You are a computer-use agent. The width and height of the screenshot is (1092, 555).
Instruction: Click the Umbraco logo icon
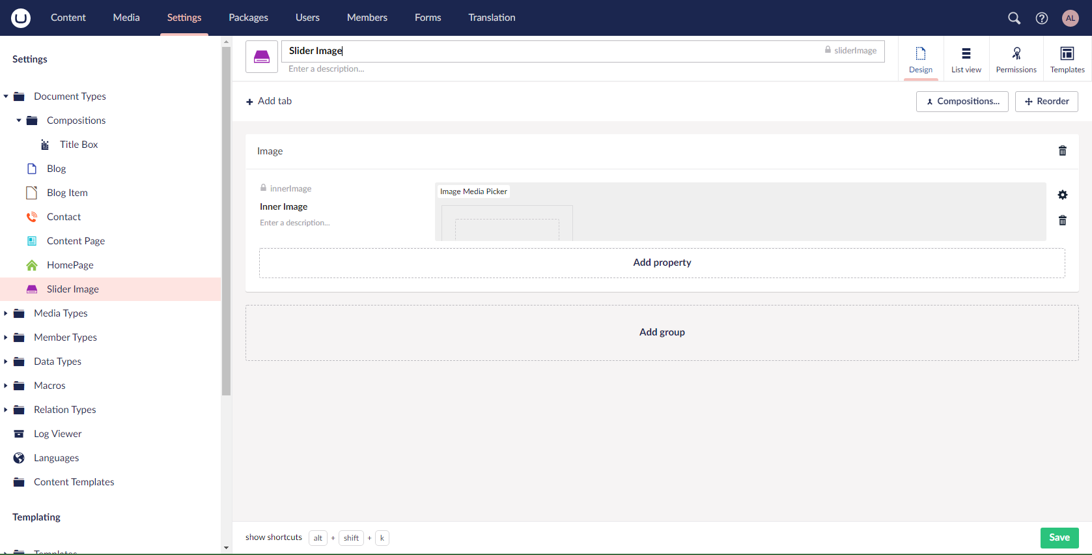21,18
